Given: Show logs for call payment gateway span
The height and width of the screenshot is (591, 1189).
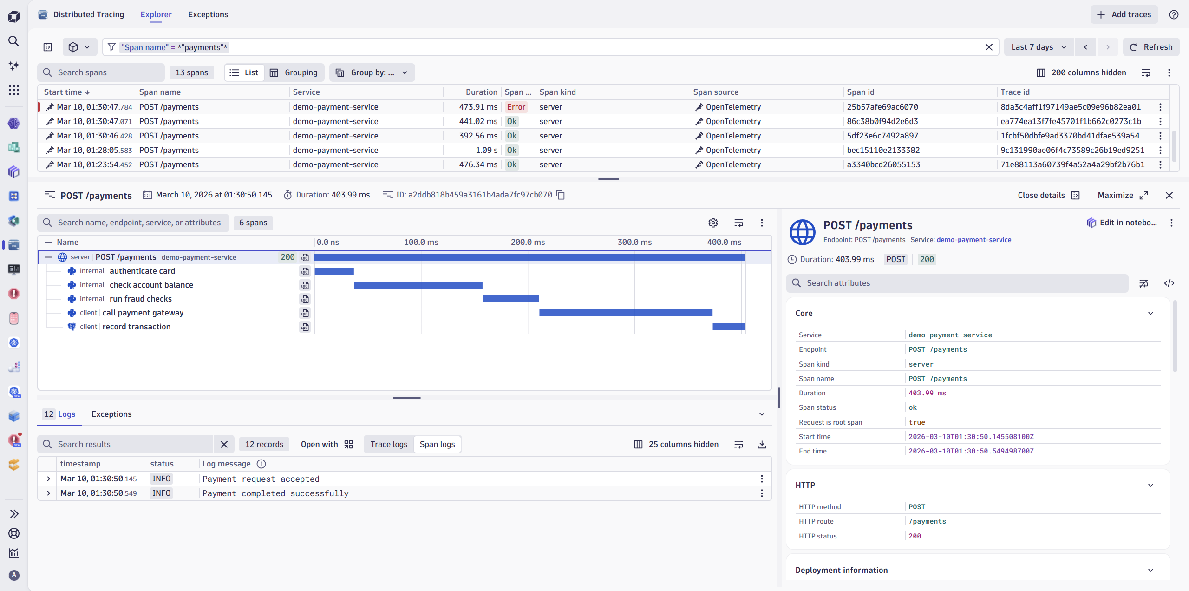Looking at the screenshot, I should click(305, 313).
